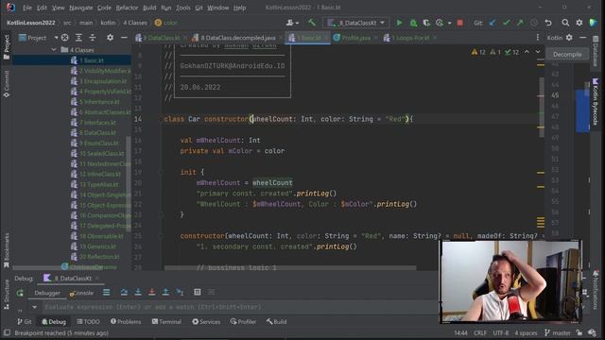Open the Profiler tool window

coord(243,321)
